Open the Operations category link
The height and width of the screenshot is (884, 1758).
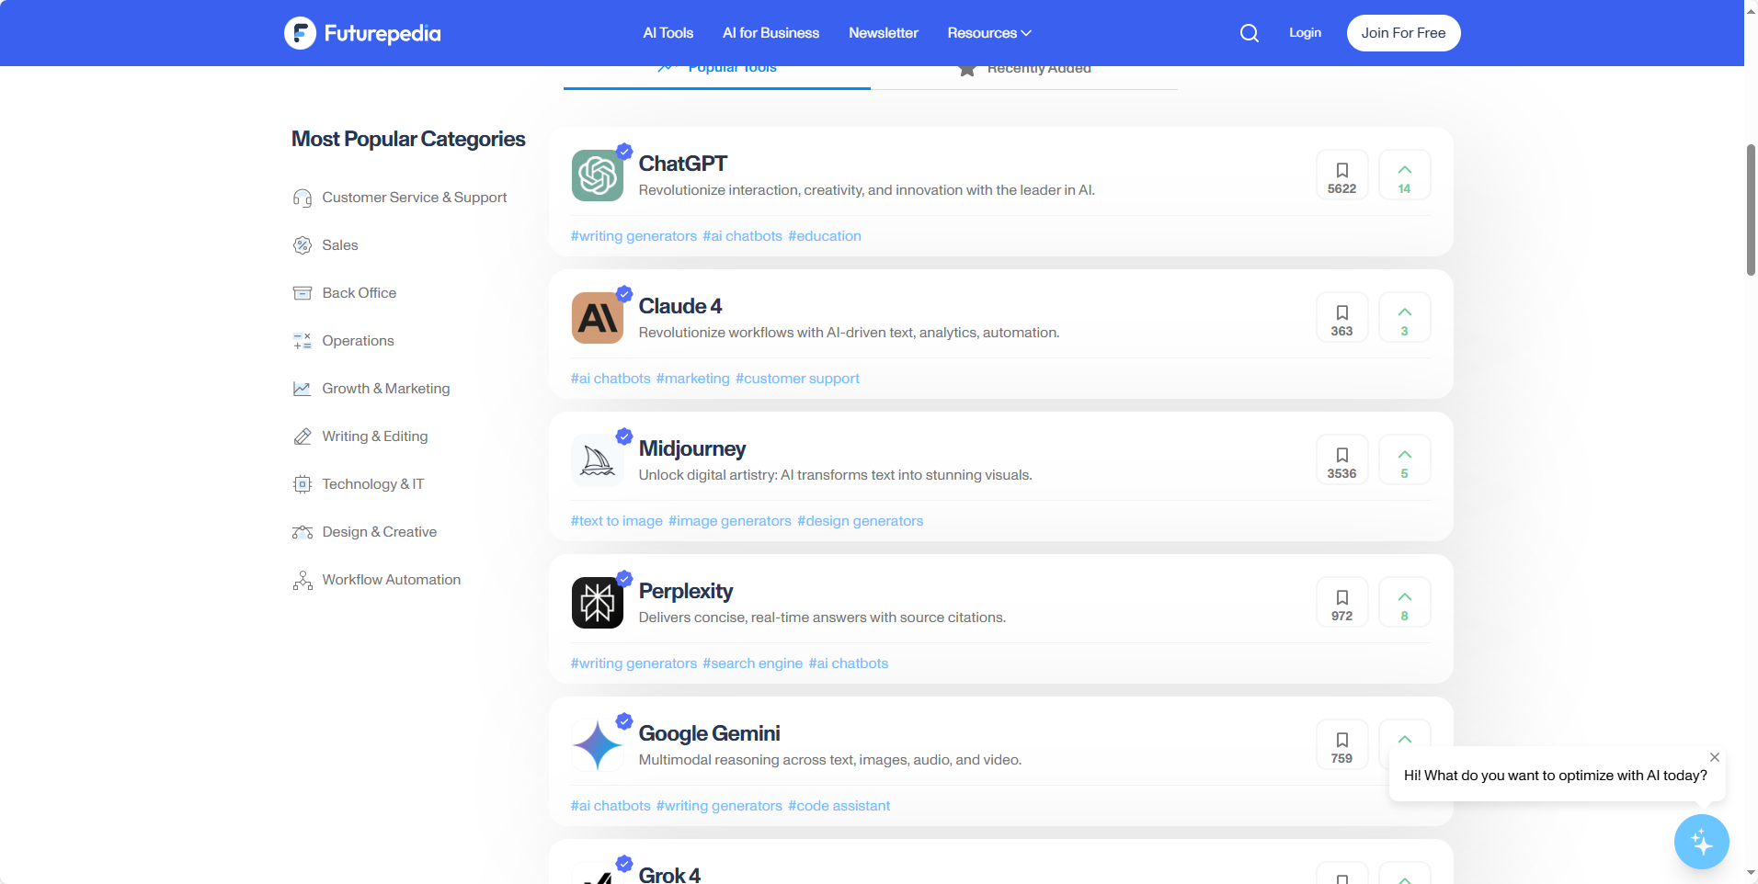click(x=358, y=341)
